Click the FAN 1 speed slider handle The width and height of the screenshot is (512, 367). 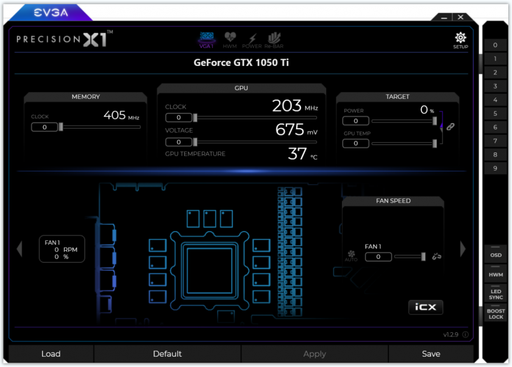coord(423,257)
